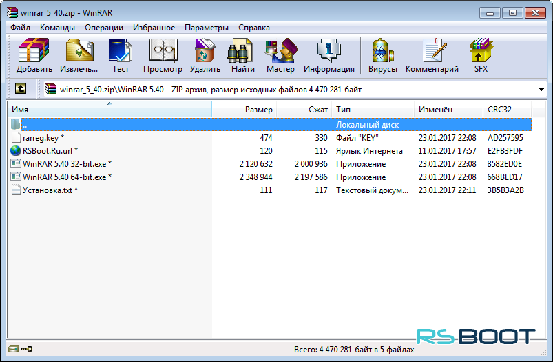Click the SFX conversion icon

(481, 51)
